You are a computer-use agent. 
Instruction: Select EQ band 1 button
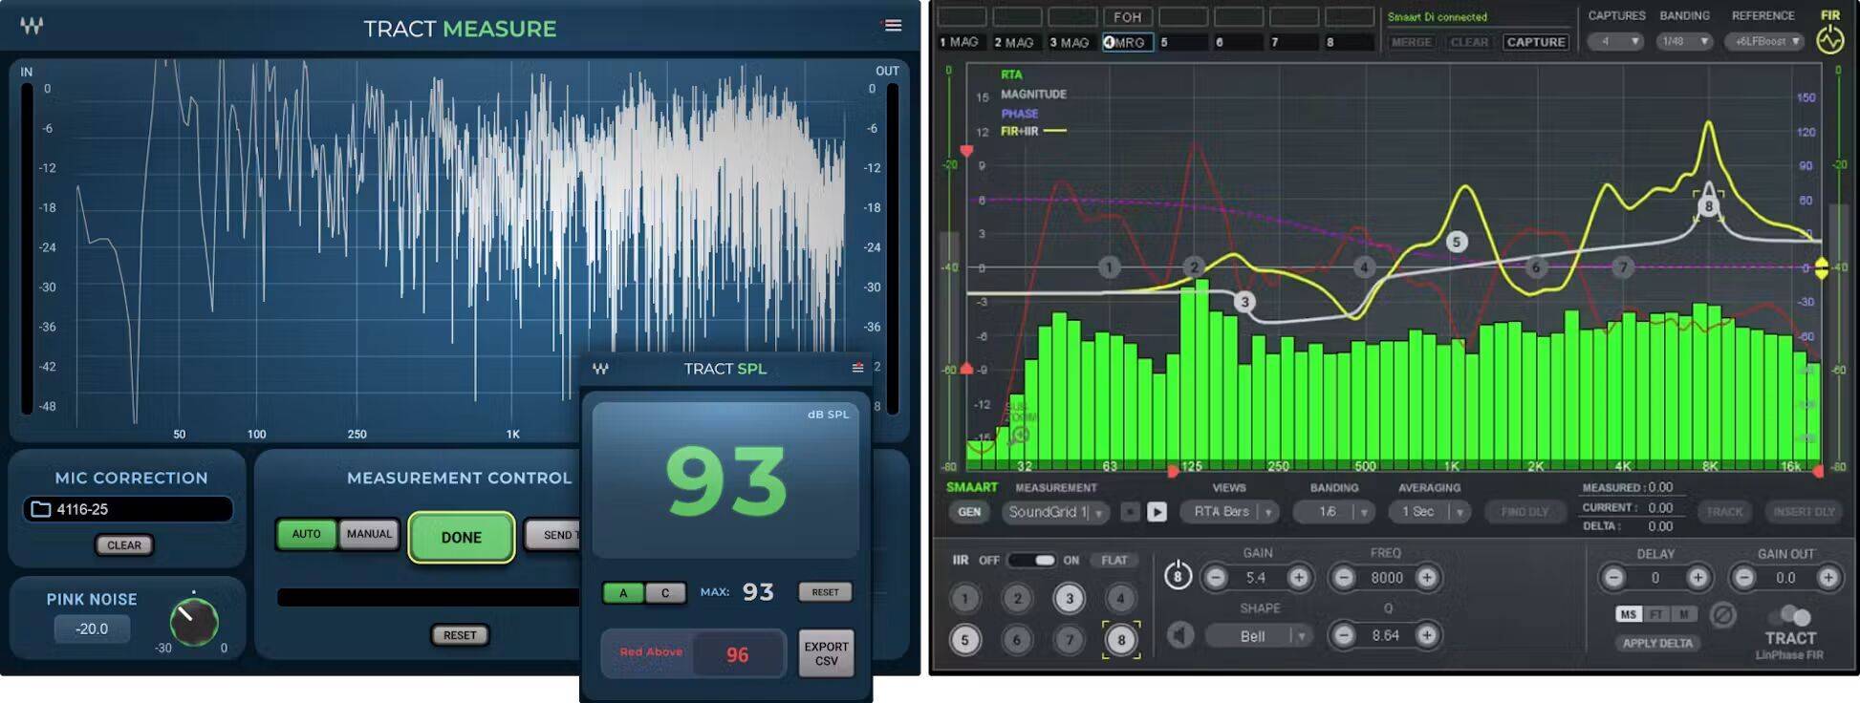click(965, 599)
